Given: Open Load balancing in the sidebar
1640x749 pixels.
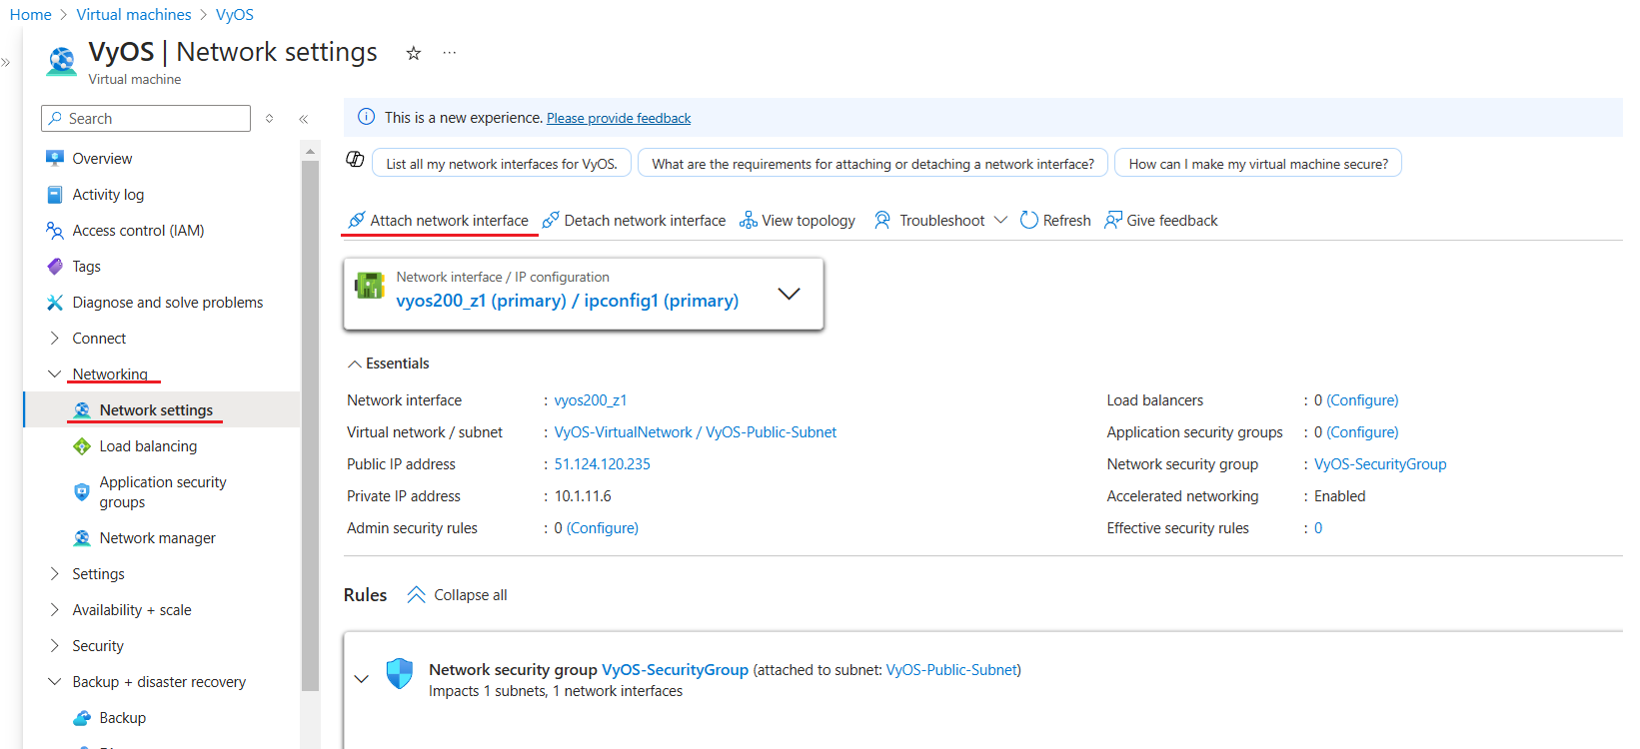Looking at the screenshot, I should [x=148, y=446].
